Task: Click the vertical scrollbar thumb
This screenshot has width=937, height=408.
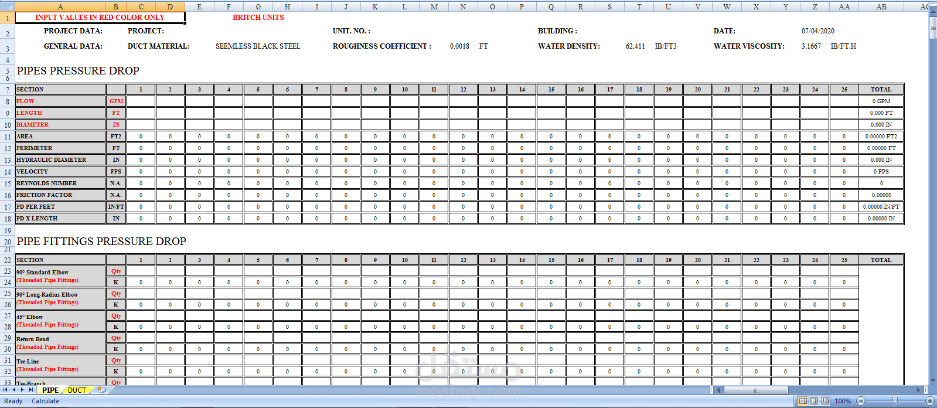Action: [x=933, y=28]
